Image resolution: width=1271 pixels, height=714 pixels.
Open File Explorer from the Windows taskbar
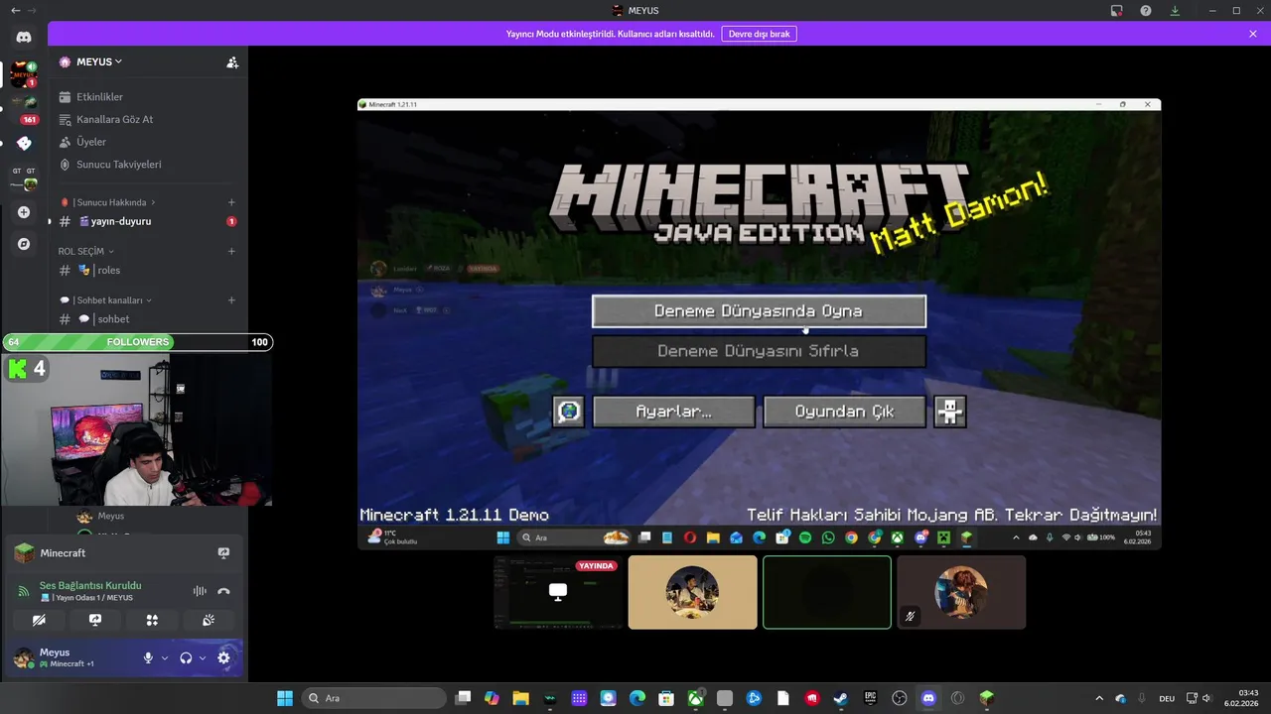pyautogui.click(x=520, y=698)
